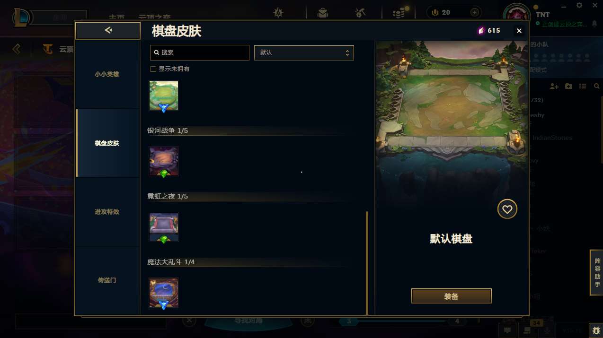
Task: Click the bug report icon at bottom right
Action: (595, 329)
